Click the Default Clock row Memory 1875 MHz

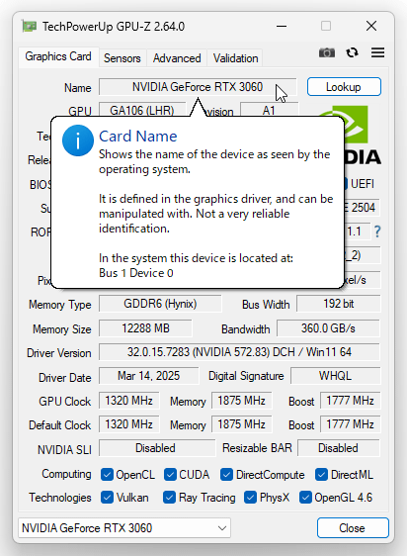[x=242, y=424]
